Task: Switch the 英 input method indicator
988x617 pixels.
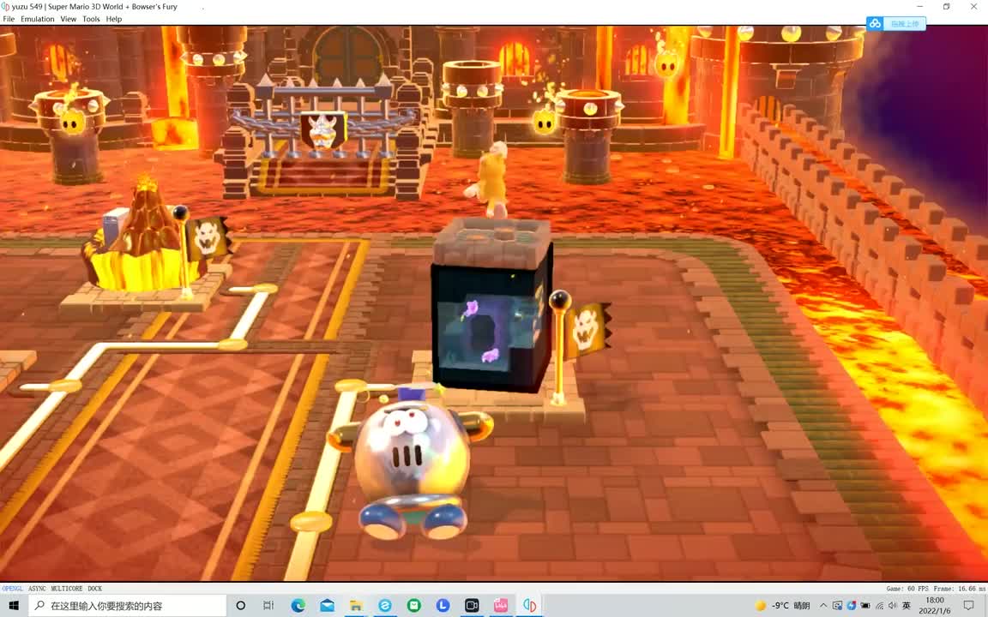Action: (907, 606)
